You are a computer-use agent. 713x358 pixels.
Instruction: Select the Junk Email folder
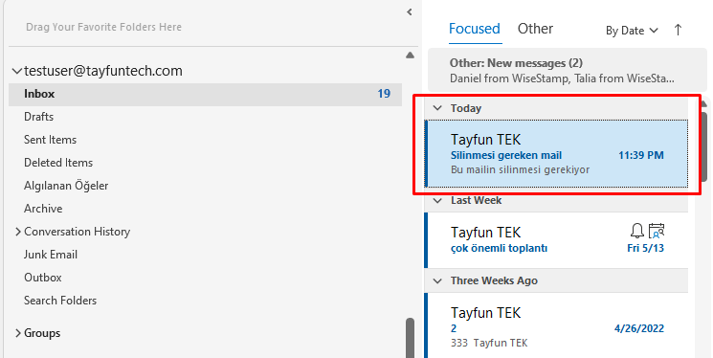pos(51,255)
